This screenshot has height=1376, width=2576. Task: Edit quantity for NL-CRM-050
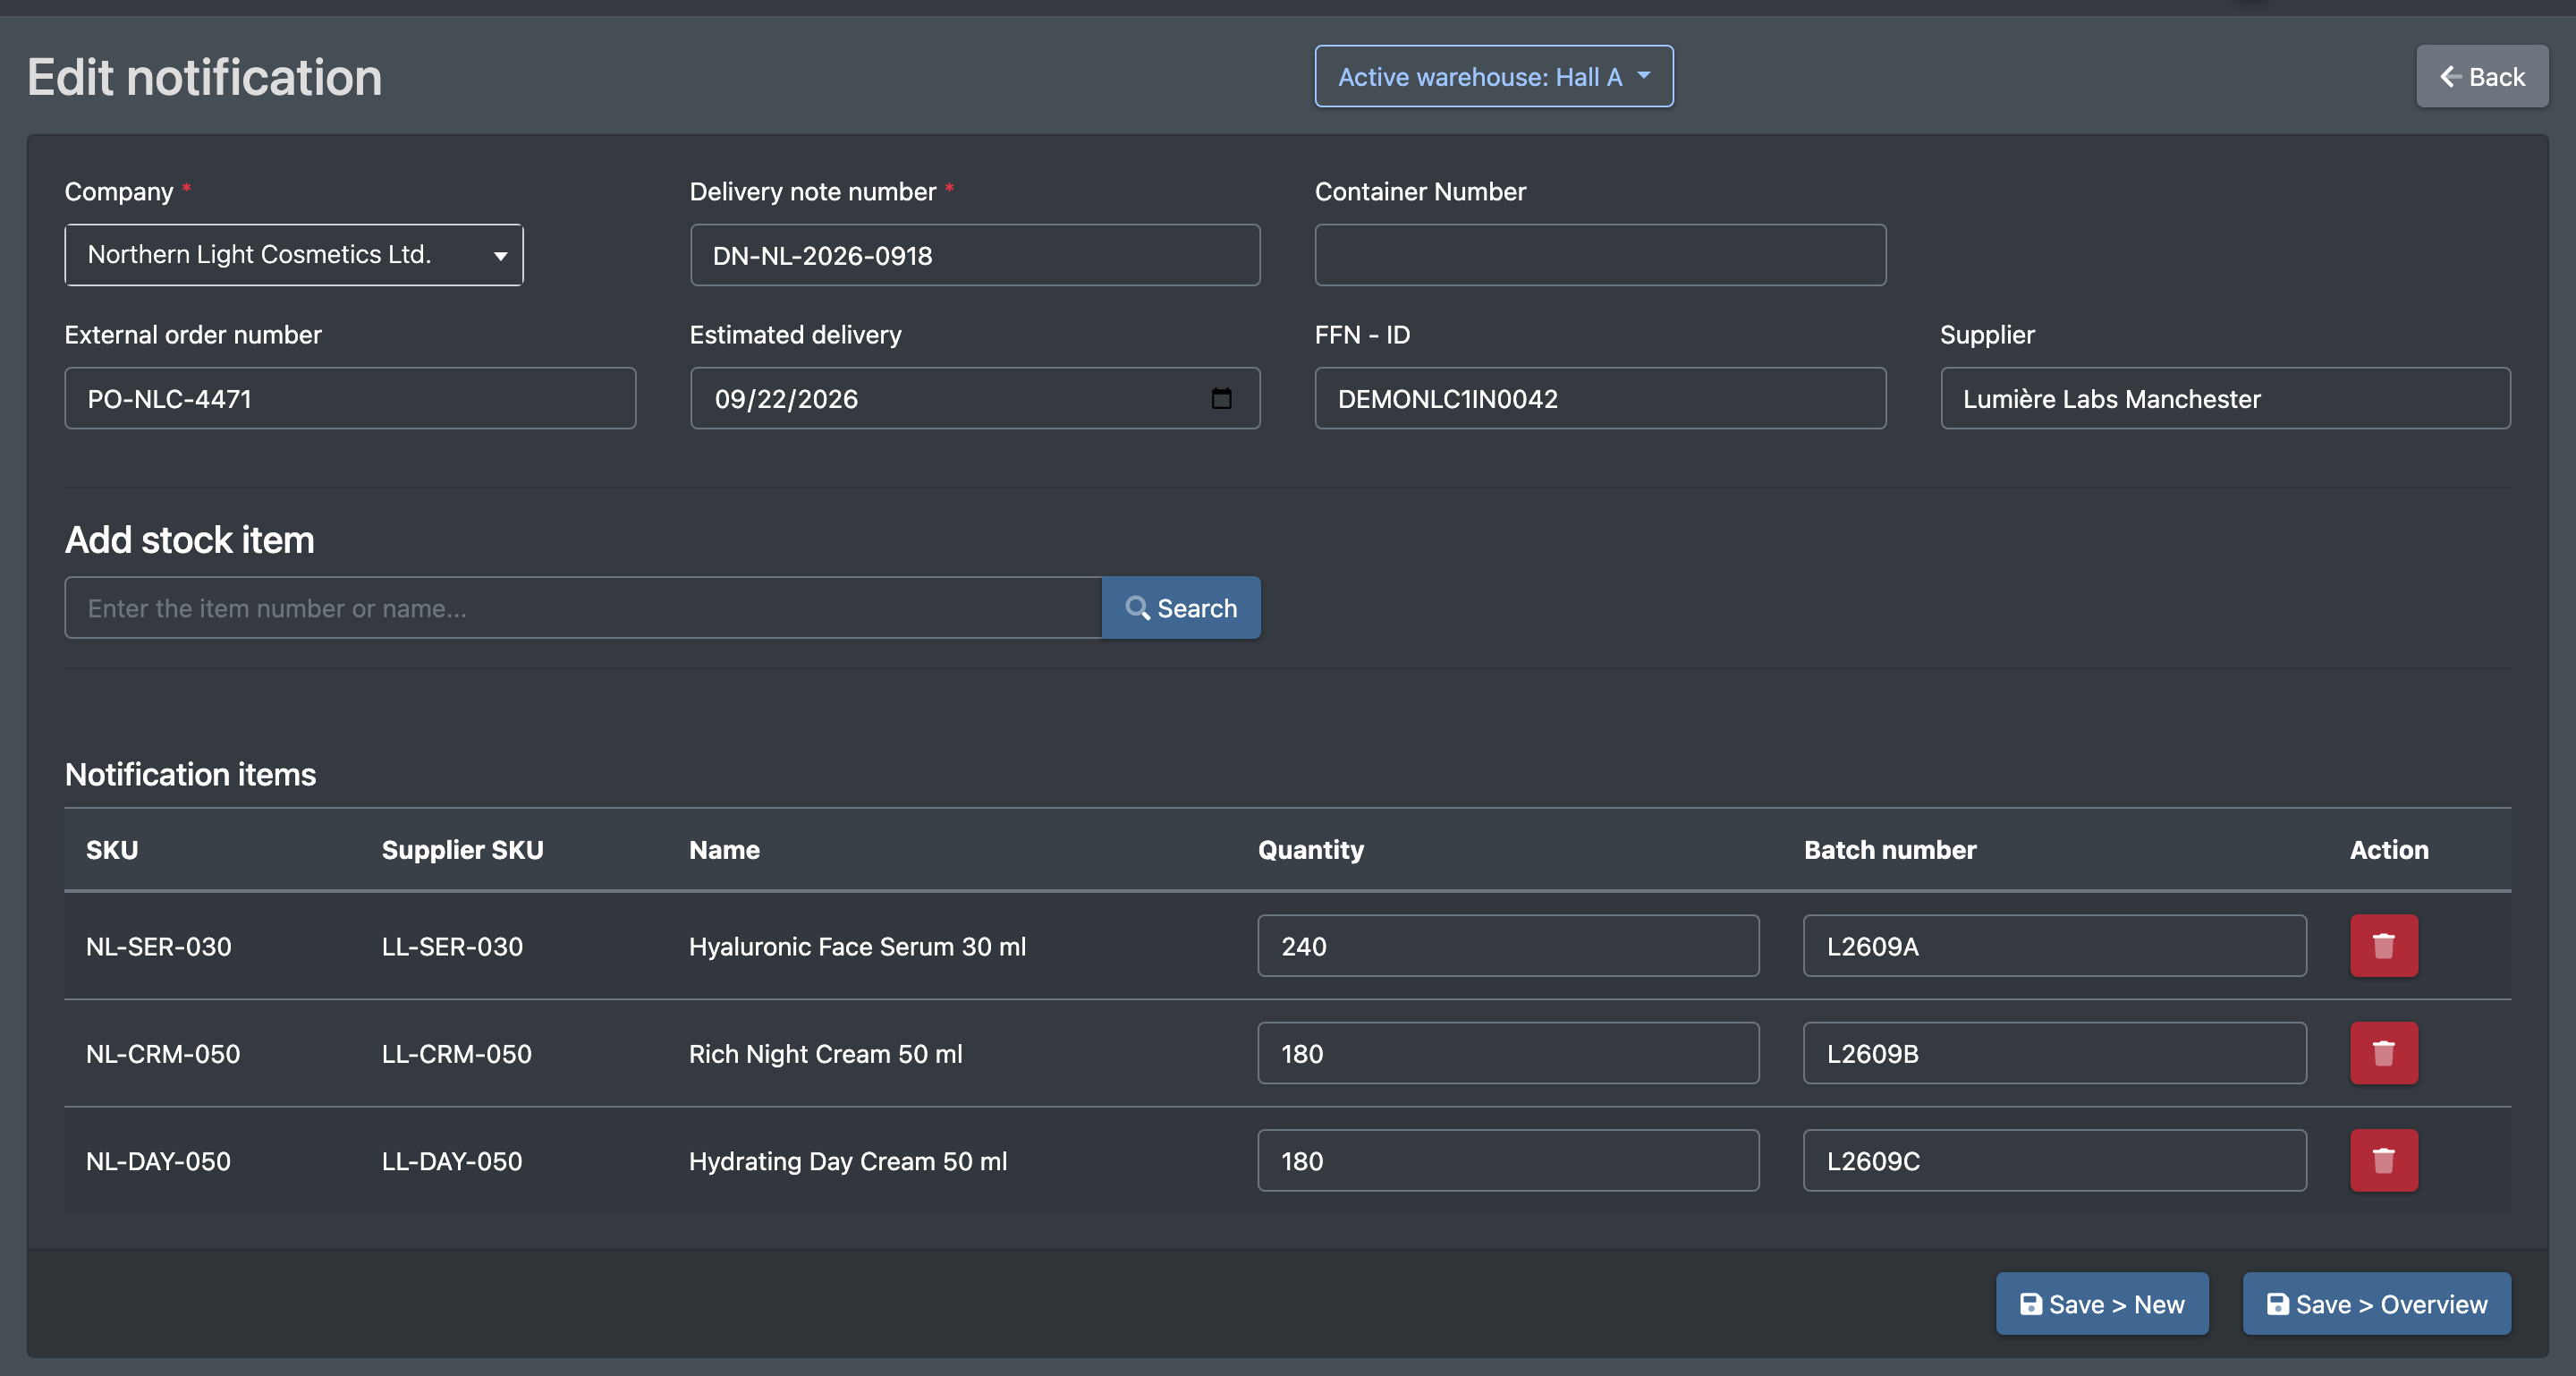[1508, 1052]
